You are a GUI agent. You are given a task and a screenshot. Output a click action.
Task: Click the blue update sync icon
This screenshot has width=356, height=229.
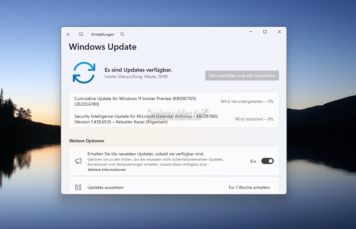click(84, 73)
